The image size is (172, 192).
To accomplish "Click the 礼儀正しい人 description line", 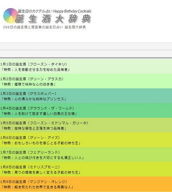I will pyautogui.click(x=42, y=157).
